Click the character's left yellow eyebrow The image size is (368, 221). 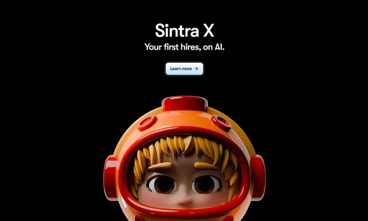[x=160, y=166]
